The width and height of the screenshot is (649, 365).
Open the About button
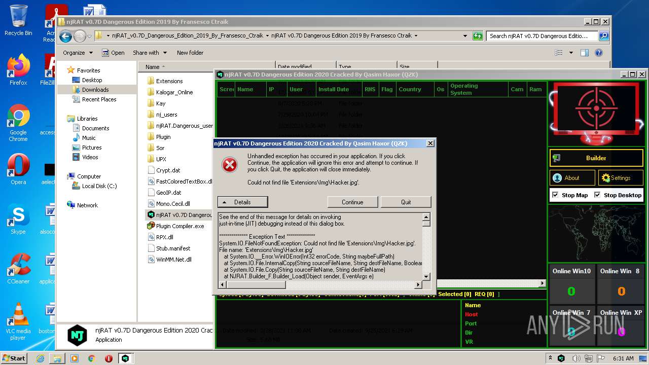tap(572, 178)
